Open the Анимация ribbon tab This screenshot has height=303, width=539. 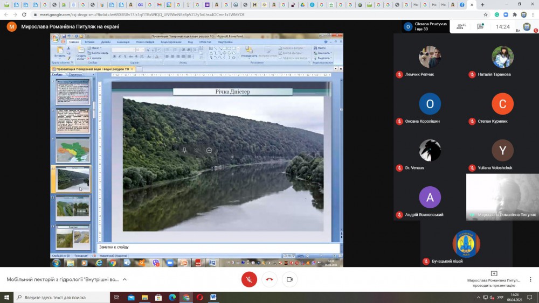pos(123,42)
